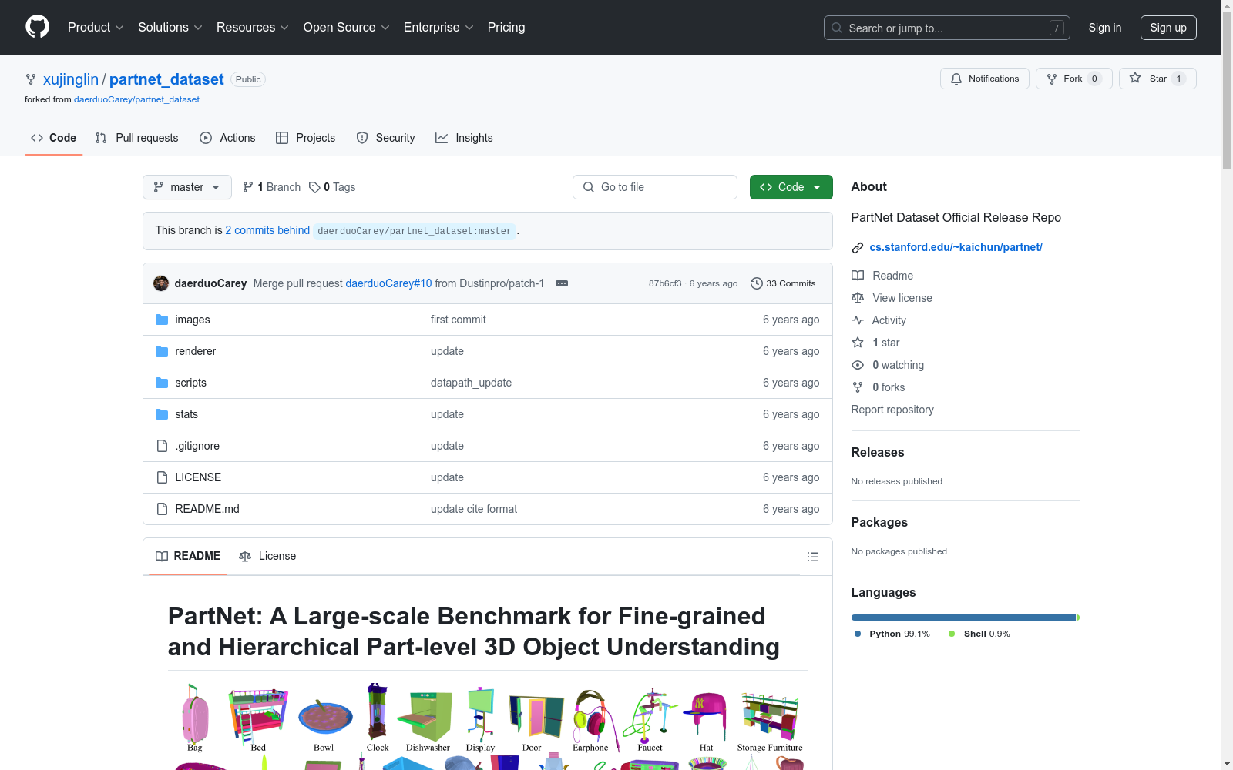This screenshot has height=770, width=1233.
Task: Click the search magnifier icon in header
Action: coord(837,28)
